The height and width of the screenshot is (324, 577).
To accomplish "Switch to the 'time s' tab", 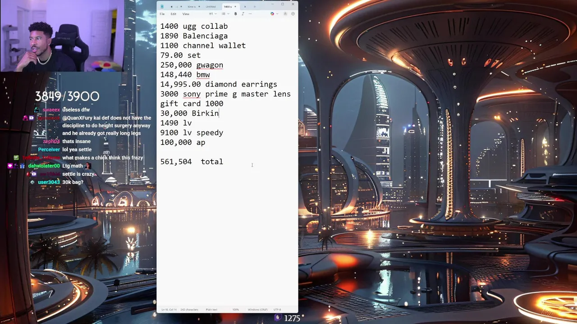I will coord(192,7).
